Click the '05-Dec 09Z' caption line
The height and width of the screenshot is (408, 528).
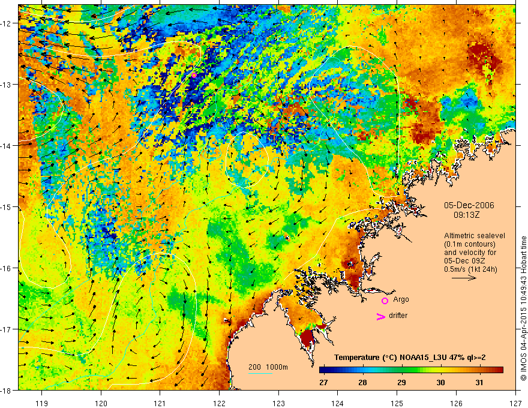[464, 261]
